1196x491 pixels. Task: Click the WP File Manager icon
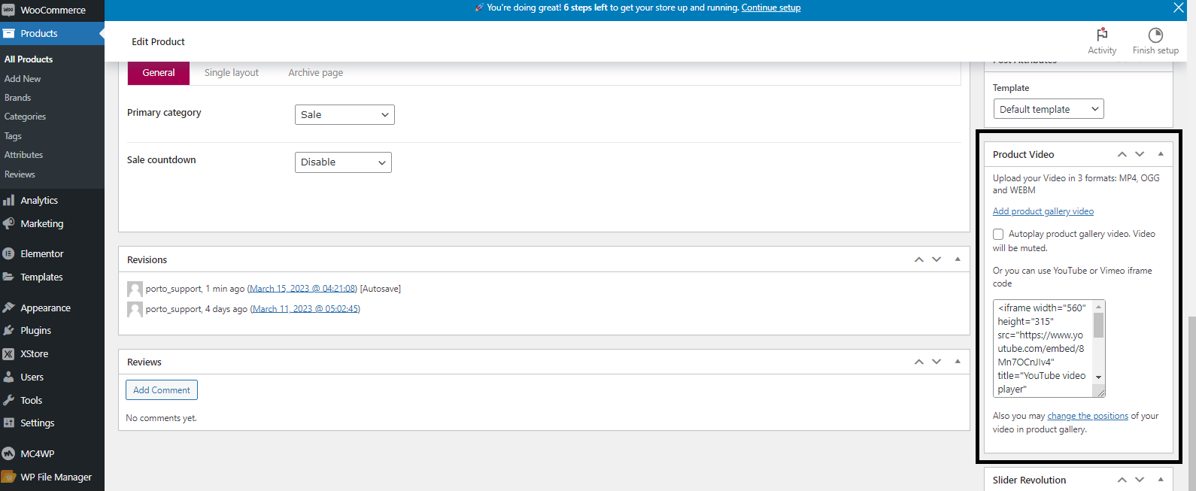[8, 477]
